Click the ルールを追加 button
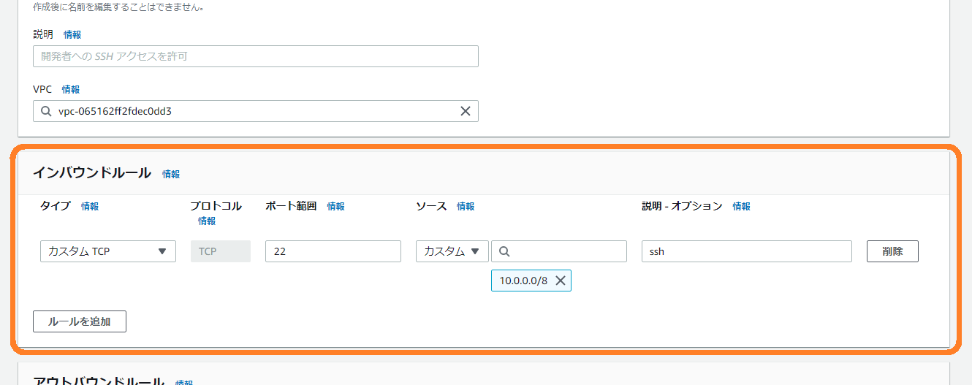972x385 pixels. pos(80,321)
